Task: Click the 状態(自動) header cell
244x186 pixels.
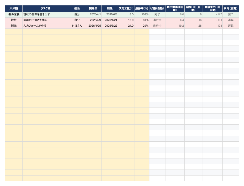Action: (157, 8)
